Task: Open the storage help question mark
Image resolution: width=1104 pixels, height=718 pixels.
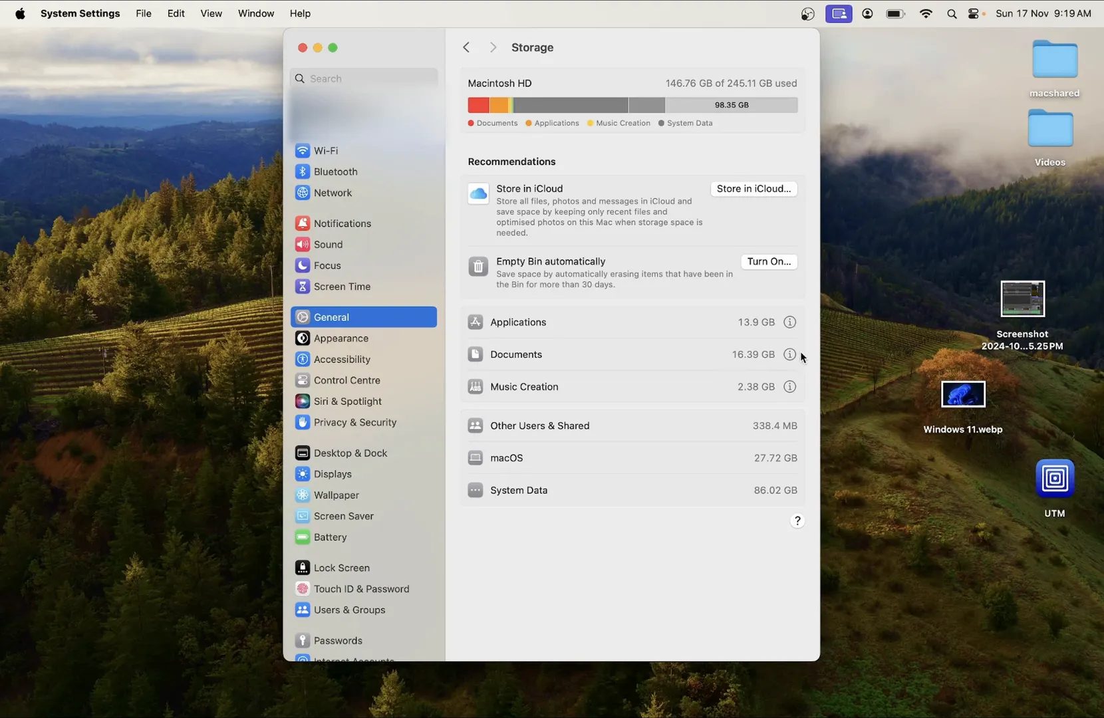Action: tap(797, 521)
